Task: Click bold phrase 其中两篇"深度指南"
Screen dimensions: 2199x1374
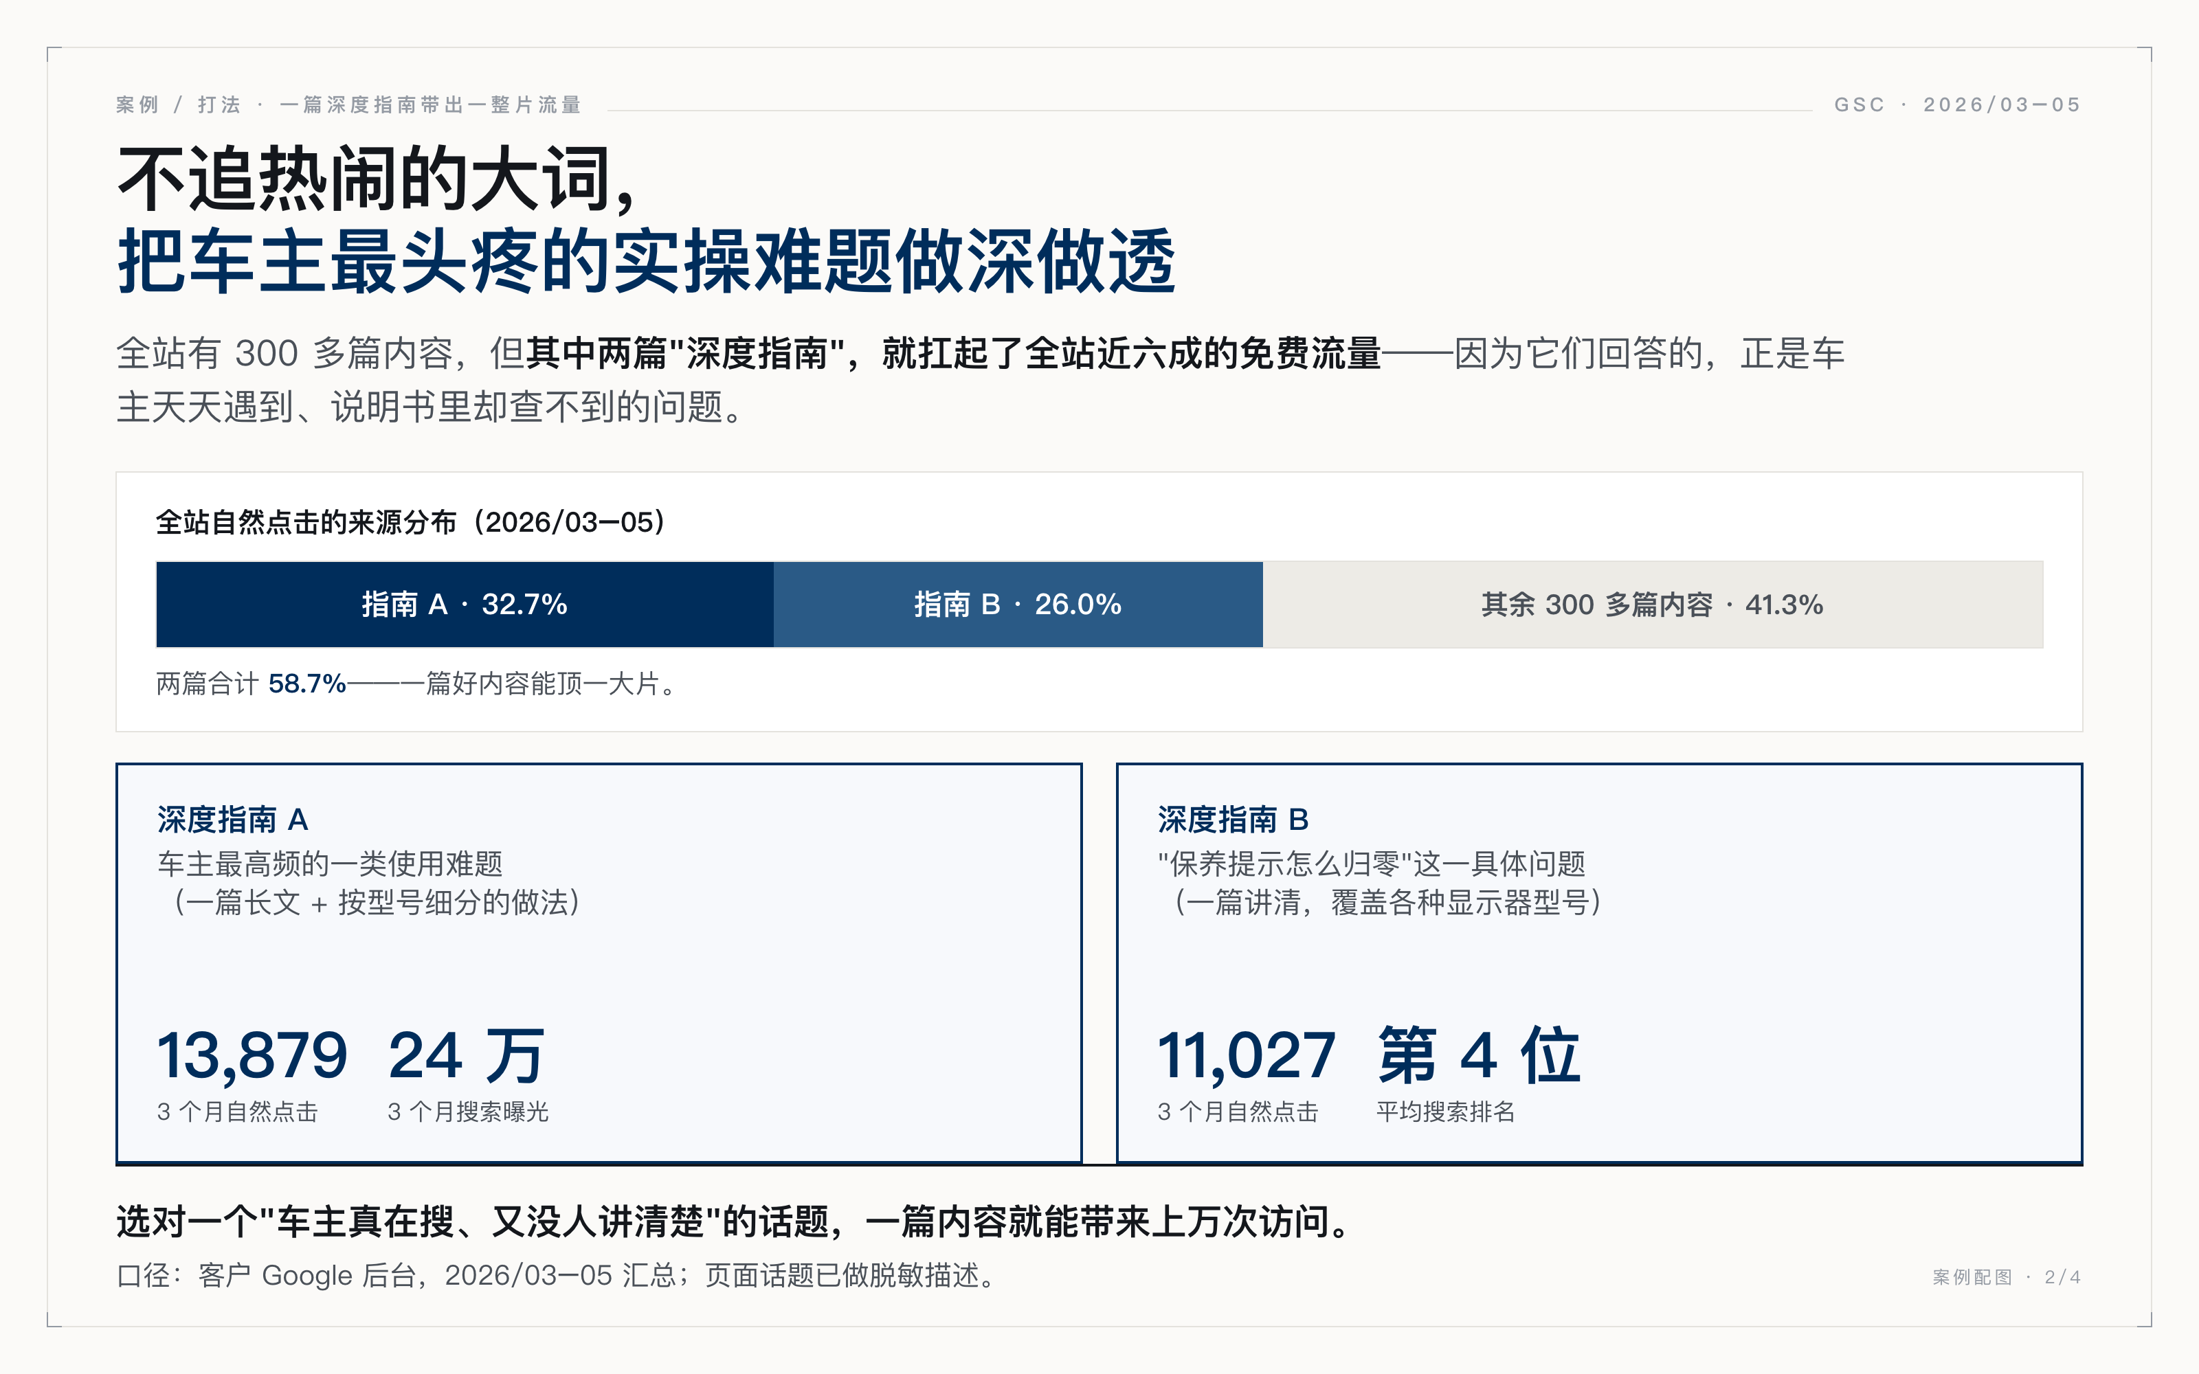Action: pyautogui.click(x=686, y=352)
